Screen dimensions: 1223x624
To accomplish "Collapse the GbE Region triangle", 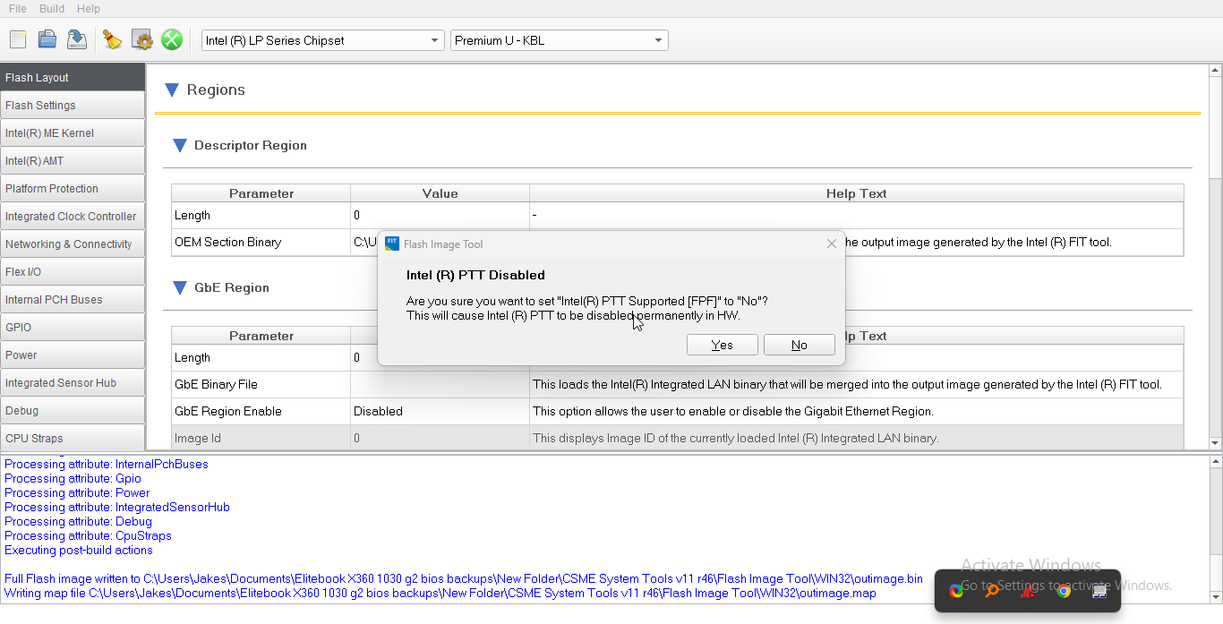I will point(179,287).
